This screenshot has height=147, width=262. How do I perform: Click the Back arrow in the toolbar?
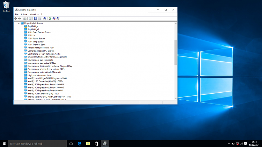(16, 18)
